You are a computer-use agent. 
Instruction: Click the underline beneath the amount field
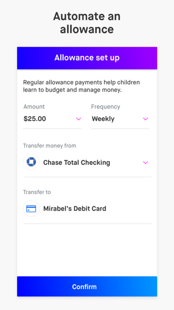[x=52, y=129]
